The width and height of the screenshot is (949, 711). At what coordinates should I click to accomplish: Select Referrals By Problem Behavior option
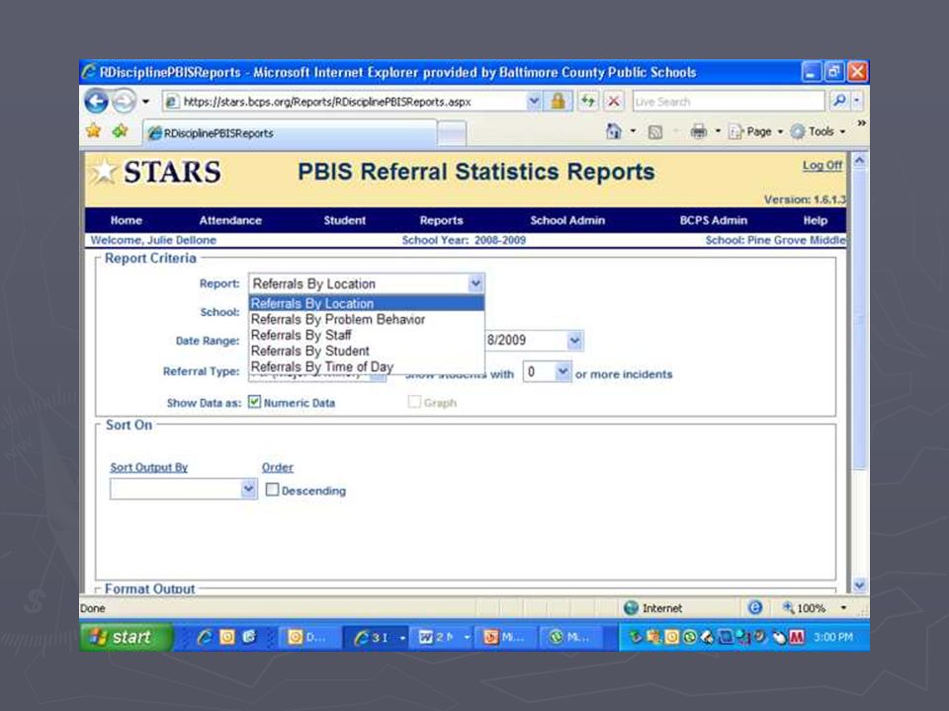pyautogui.click(x=367, y=319)
